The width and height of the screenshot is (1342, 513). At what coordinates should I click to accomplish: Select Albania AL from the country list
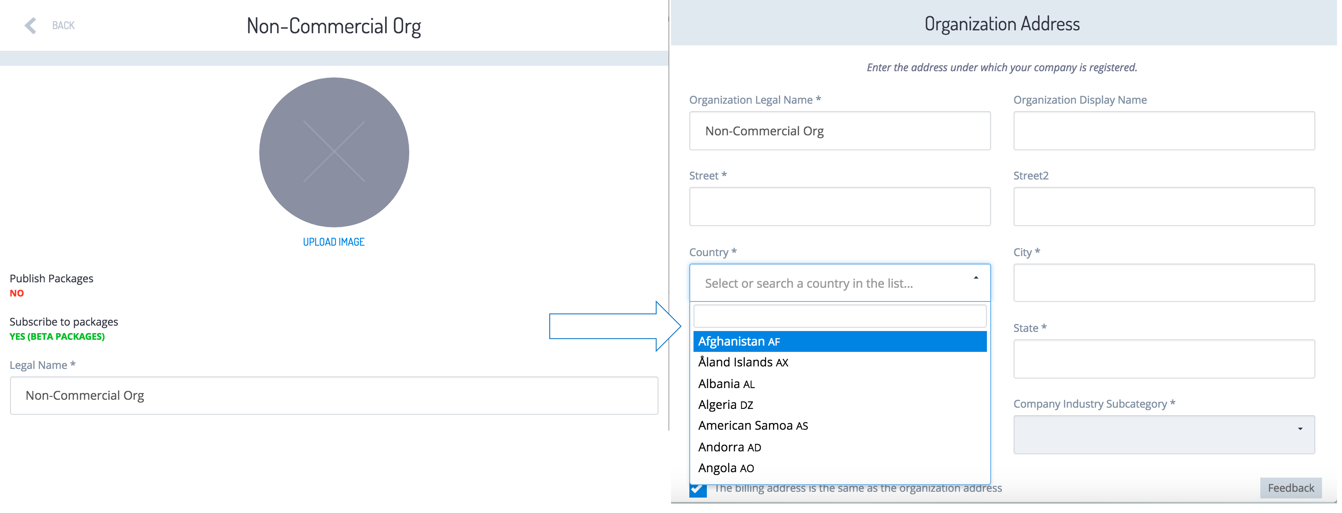[840, 384]
